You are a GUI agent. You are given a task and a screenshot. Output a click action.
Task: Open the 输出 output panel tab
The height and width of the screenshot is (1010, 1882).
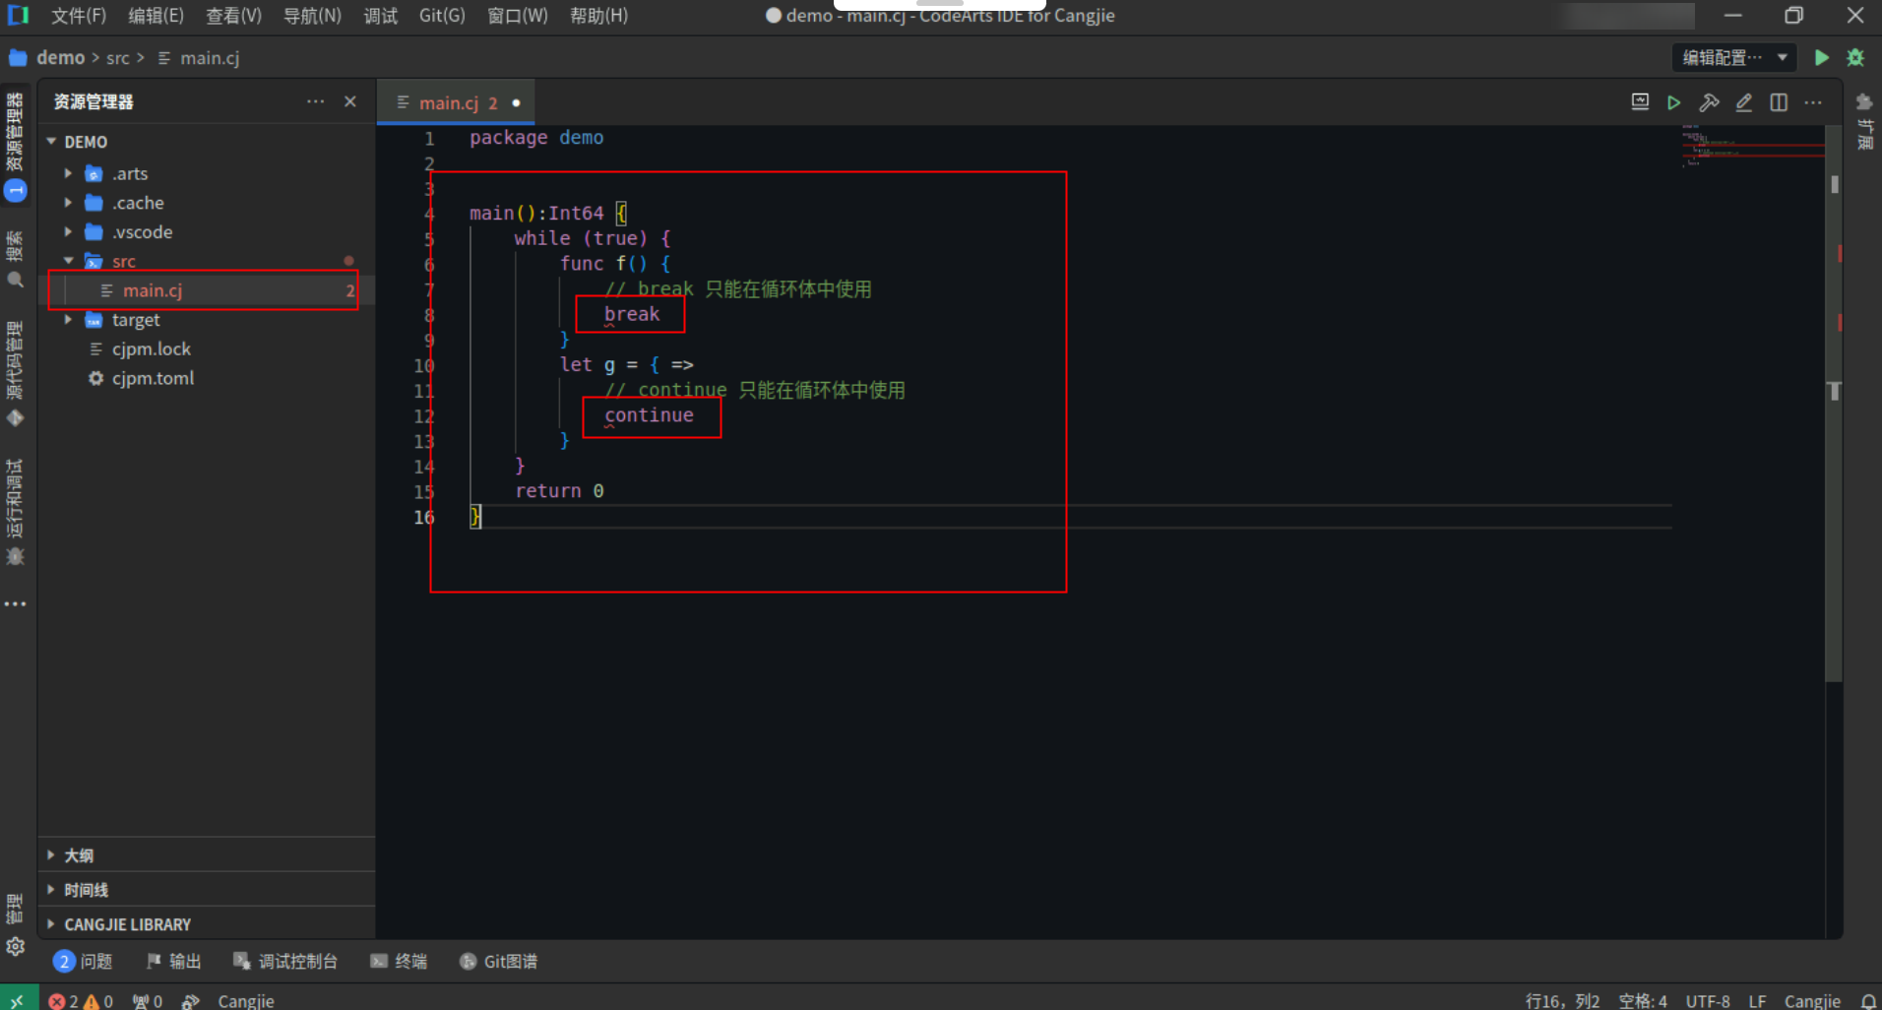point(173,961)
